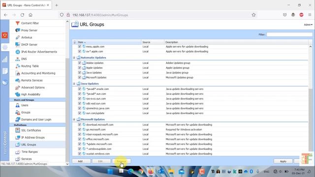Click the Remove button

(122, 161)
